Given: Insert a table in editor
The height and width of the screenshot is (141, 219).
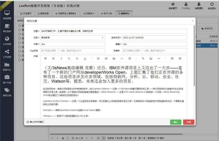Looking at the screenshot, I should 130,58.
